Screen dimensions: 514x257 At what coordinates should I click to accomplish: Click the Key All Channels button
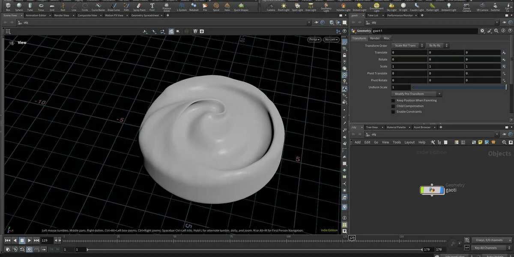tap(487, 248)
